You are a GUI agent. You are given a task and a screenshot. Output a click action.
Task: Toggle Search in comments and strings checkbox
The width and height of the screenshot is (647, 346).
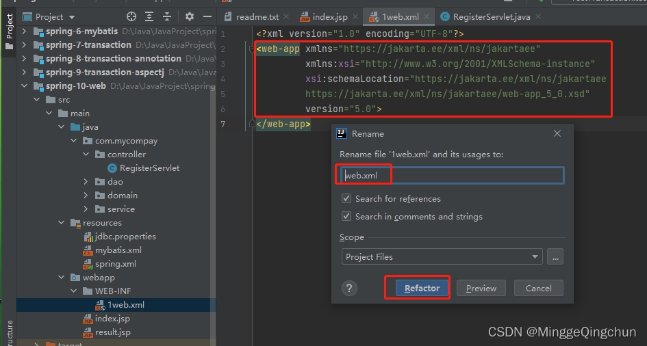pyautogui.click(x=346, y=217)
